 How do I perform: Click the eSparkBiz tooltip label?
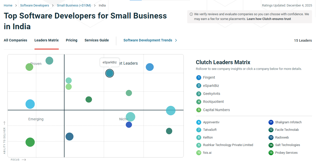[109, 62]
